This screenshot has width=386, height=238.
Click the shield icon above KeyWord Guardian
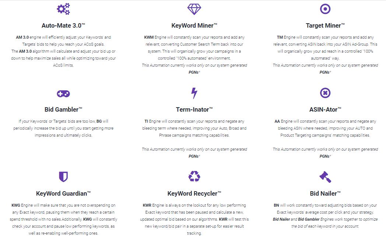(63, 177)
